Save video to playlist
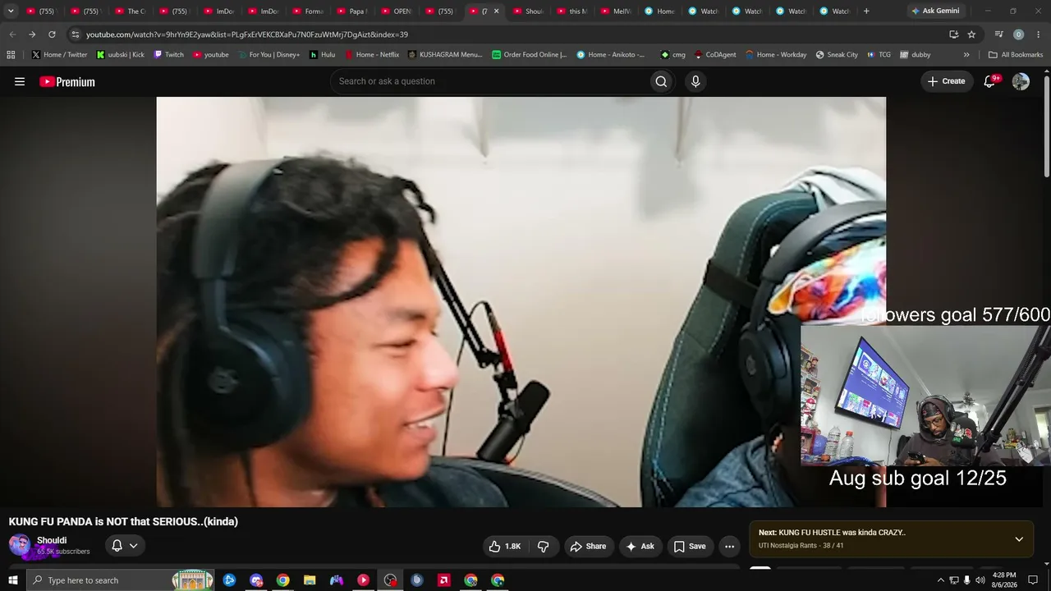Image resolution: width=1051 pixels, height=591 pixels. [690, 547]
